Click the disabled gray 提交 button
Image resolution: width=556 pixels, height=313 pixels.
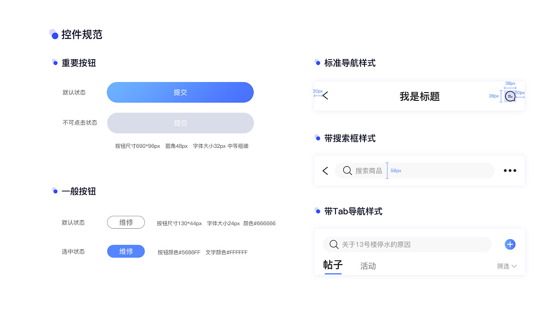coord(180,123)
